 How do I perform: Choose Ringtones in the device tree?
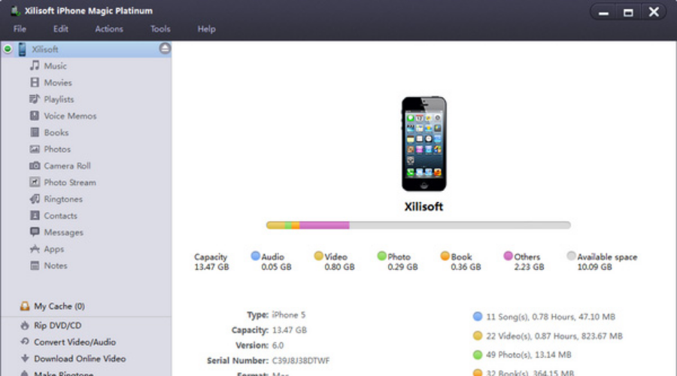63,199
